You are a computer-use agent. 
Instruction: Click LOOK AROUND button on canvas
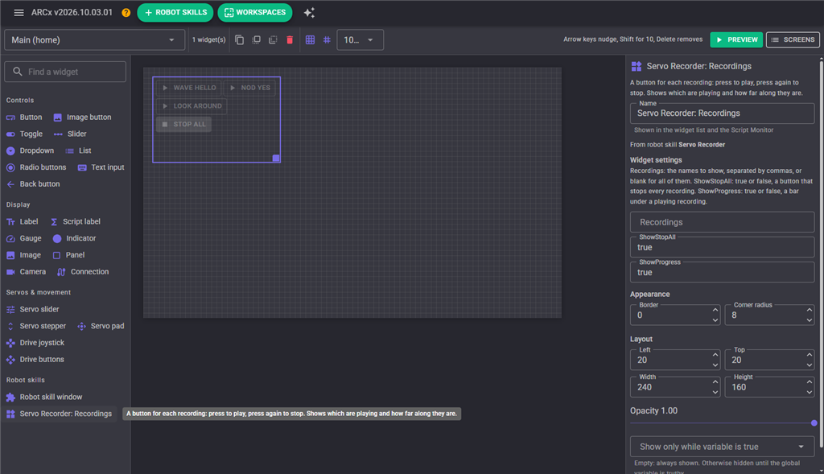[192, 106]
